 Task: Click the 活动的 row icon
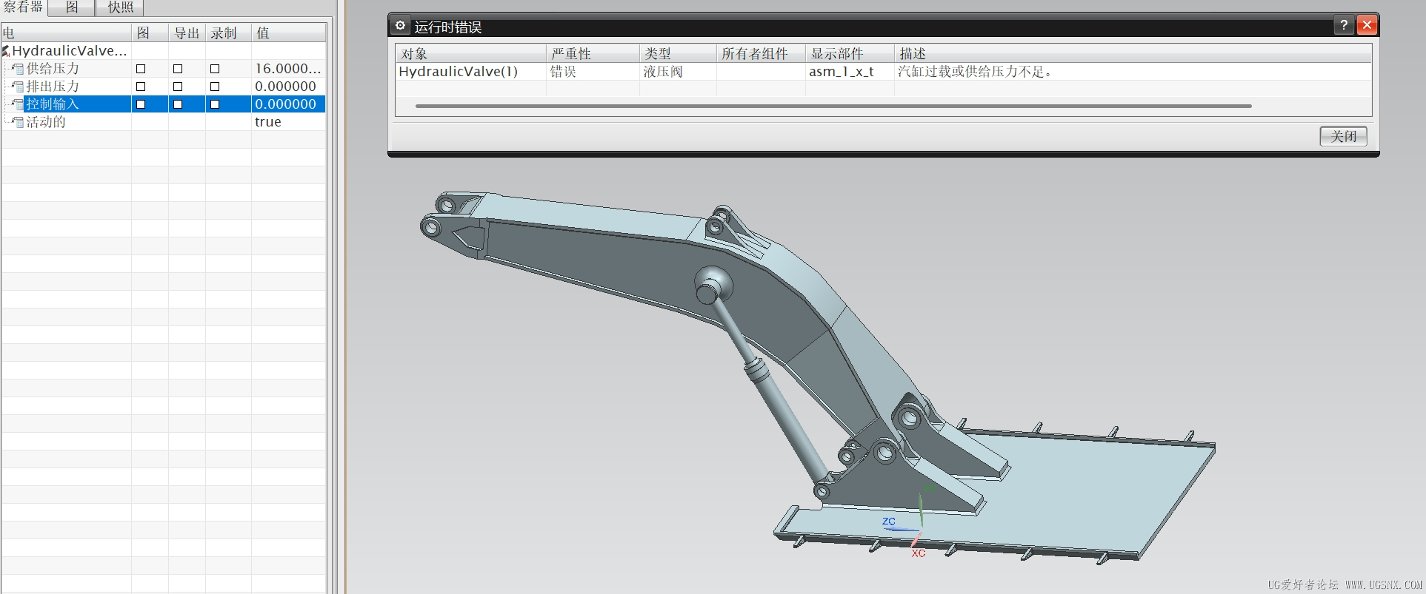[18, 122]
